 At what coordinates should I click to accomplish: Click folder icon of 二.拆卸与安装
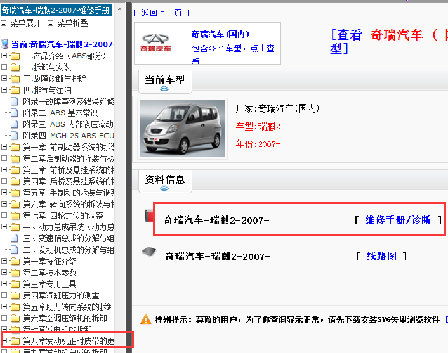click(x=15, y=67)
